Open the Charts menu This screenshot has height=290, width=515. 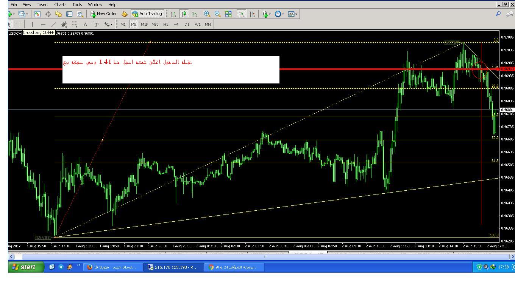coord(60,5)
